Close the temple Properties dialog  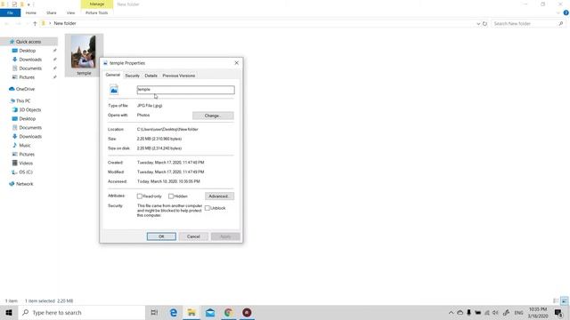[237, 63]
